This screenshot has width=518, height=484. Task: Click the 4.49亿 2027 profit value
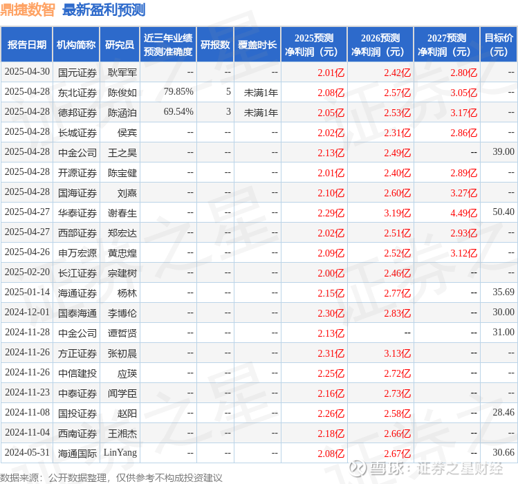pos(464,213)
